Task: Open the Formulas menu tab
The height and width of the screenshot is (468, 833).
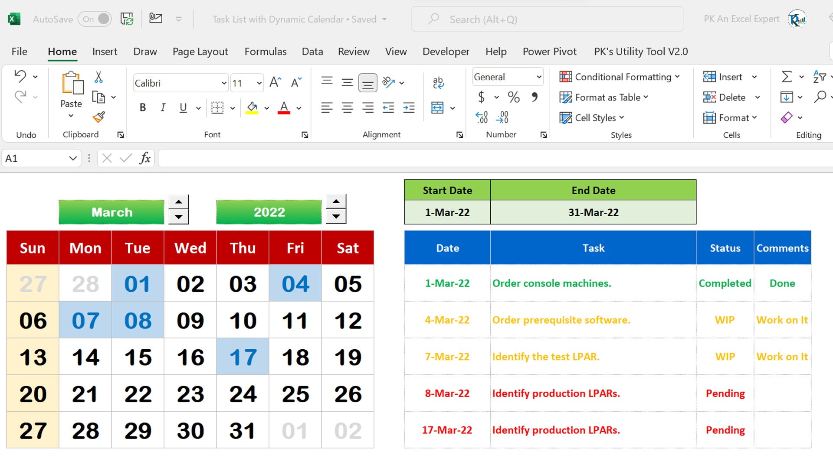Action: click(x=266, y=52)
